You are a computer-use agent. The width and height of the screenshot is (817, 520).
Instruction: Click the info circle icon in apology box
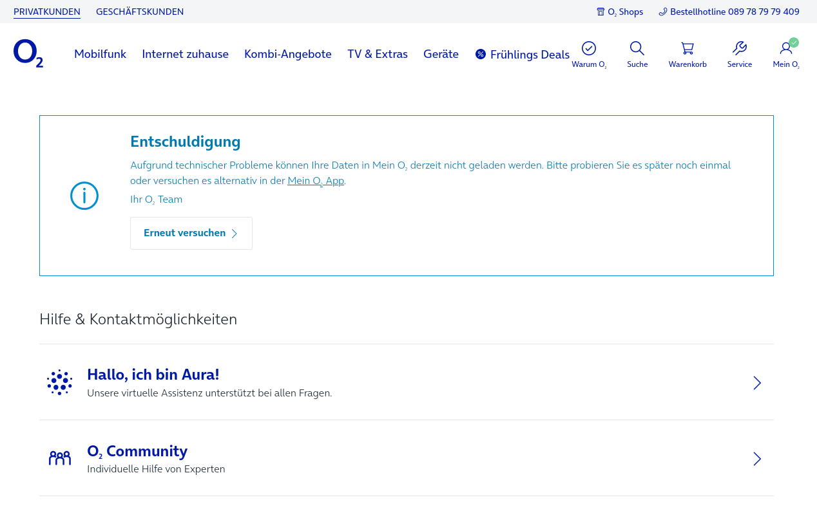[84, 196]
